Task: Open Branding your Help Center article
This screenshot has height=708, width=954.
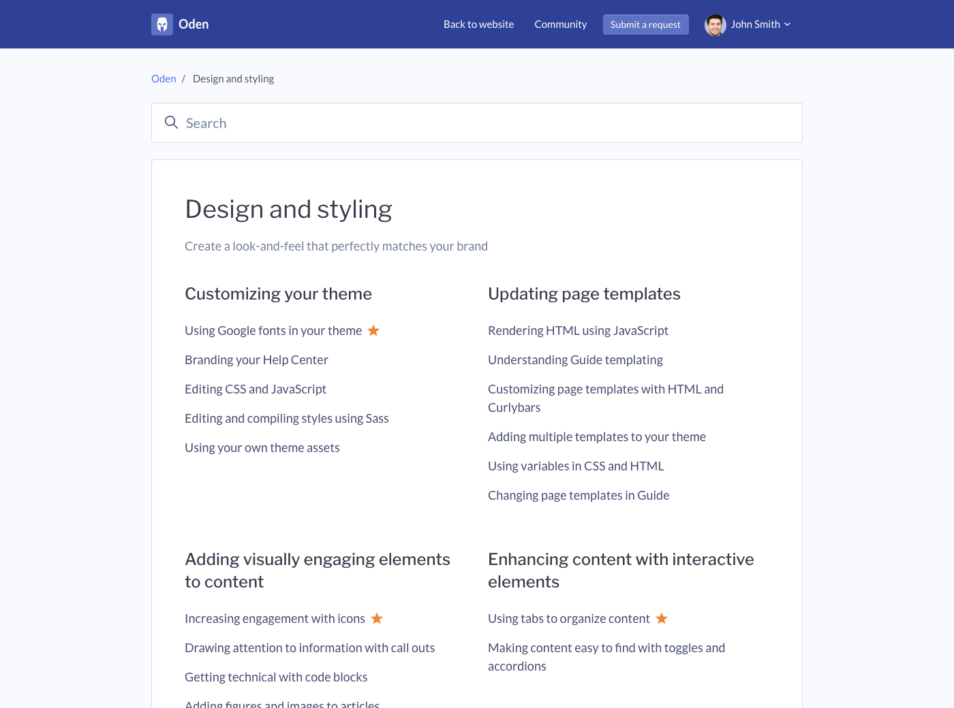Action: (x=256, y=360)
